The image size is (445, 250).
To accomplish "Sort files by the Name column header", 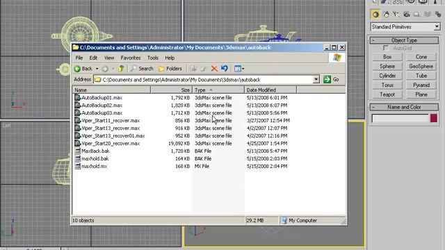I will [x=111, y=90].
